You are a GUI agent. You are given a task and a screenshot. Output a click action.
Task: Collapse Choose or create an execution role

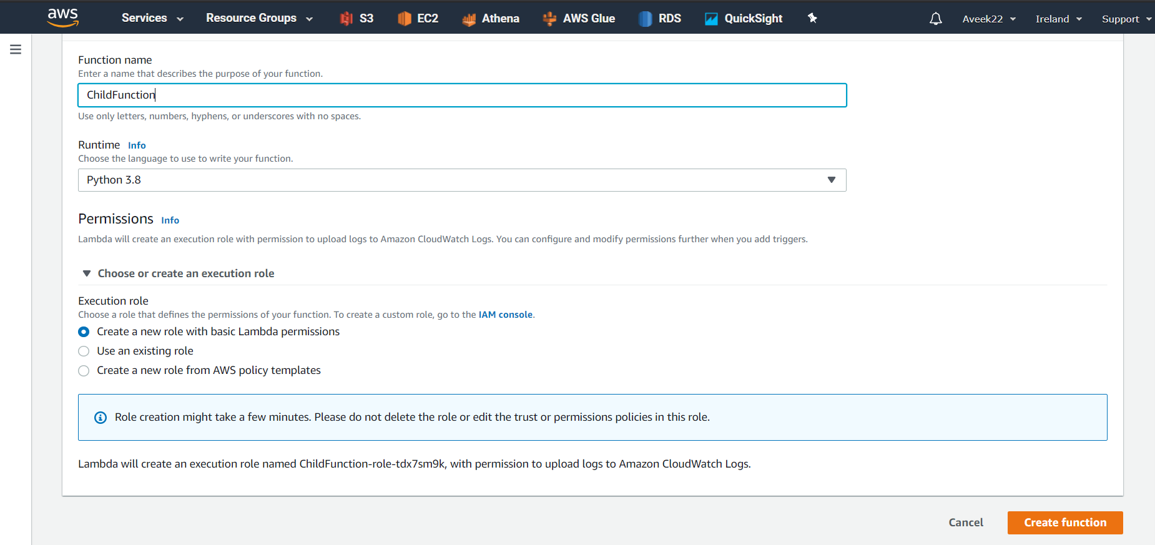coord(87,273)
